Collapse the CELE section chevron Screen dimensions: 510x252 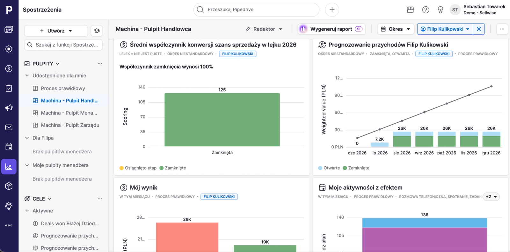pyautogui.click(x=49, y=199)
